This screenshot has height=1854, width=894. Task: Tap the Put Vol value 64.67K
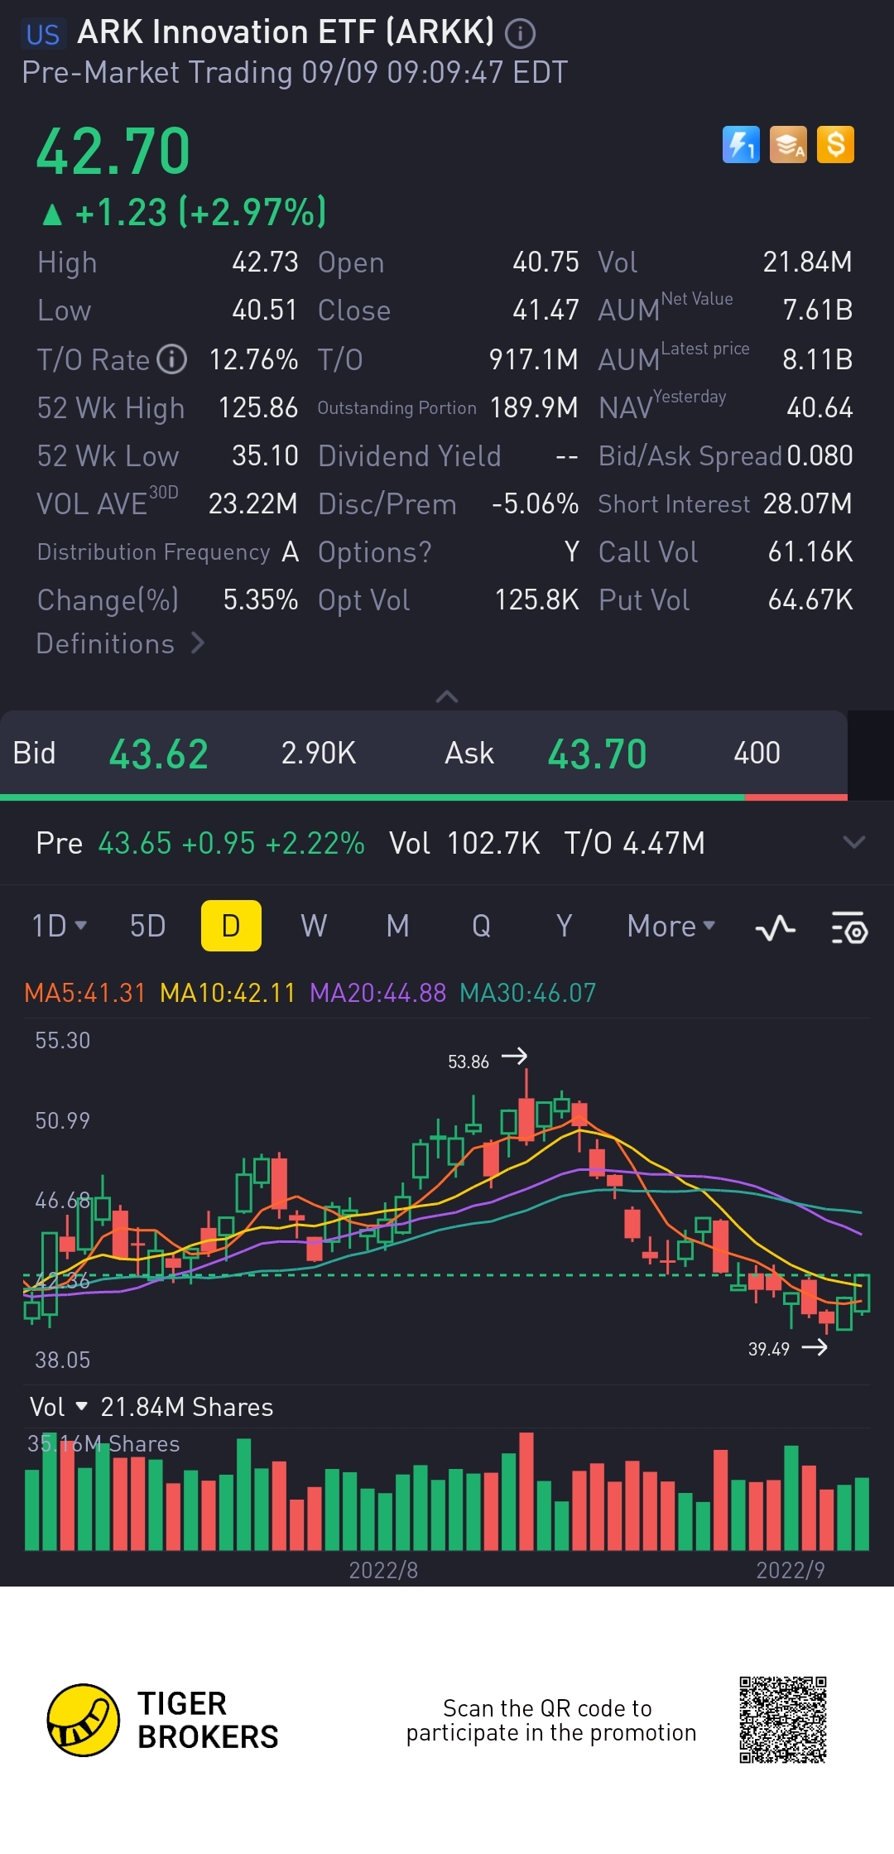(810, 600)
